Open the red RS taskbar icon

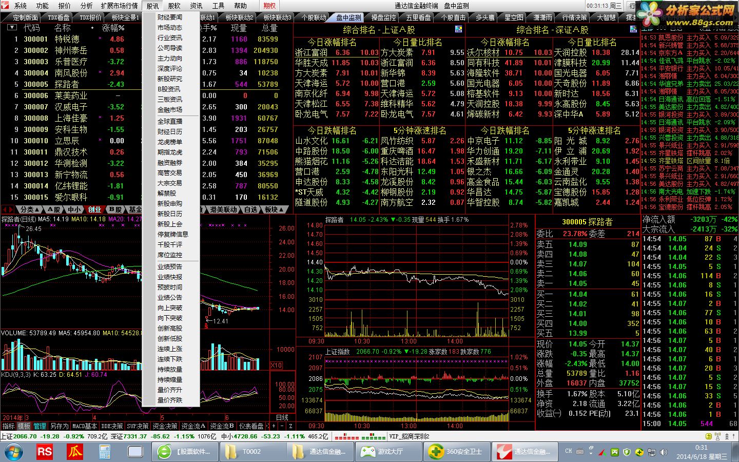45,452
